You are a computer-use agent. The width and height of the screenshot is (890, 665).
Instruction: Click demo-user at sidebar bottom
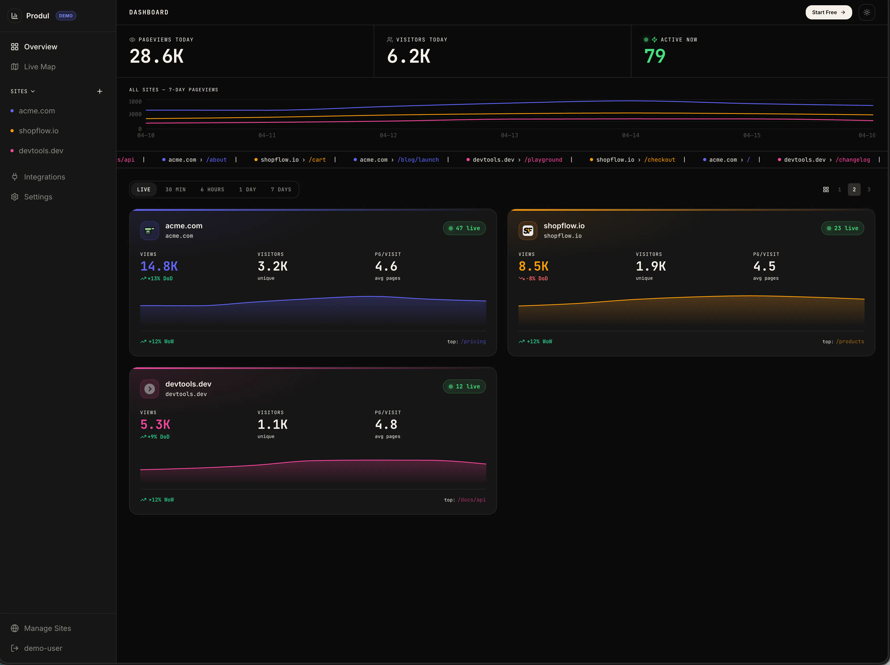click(x=43, y=648)
